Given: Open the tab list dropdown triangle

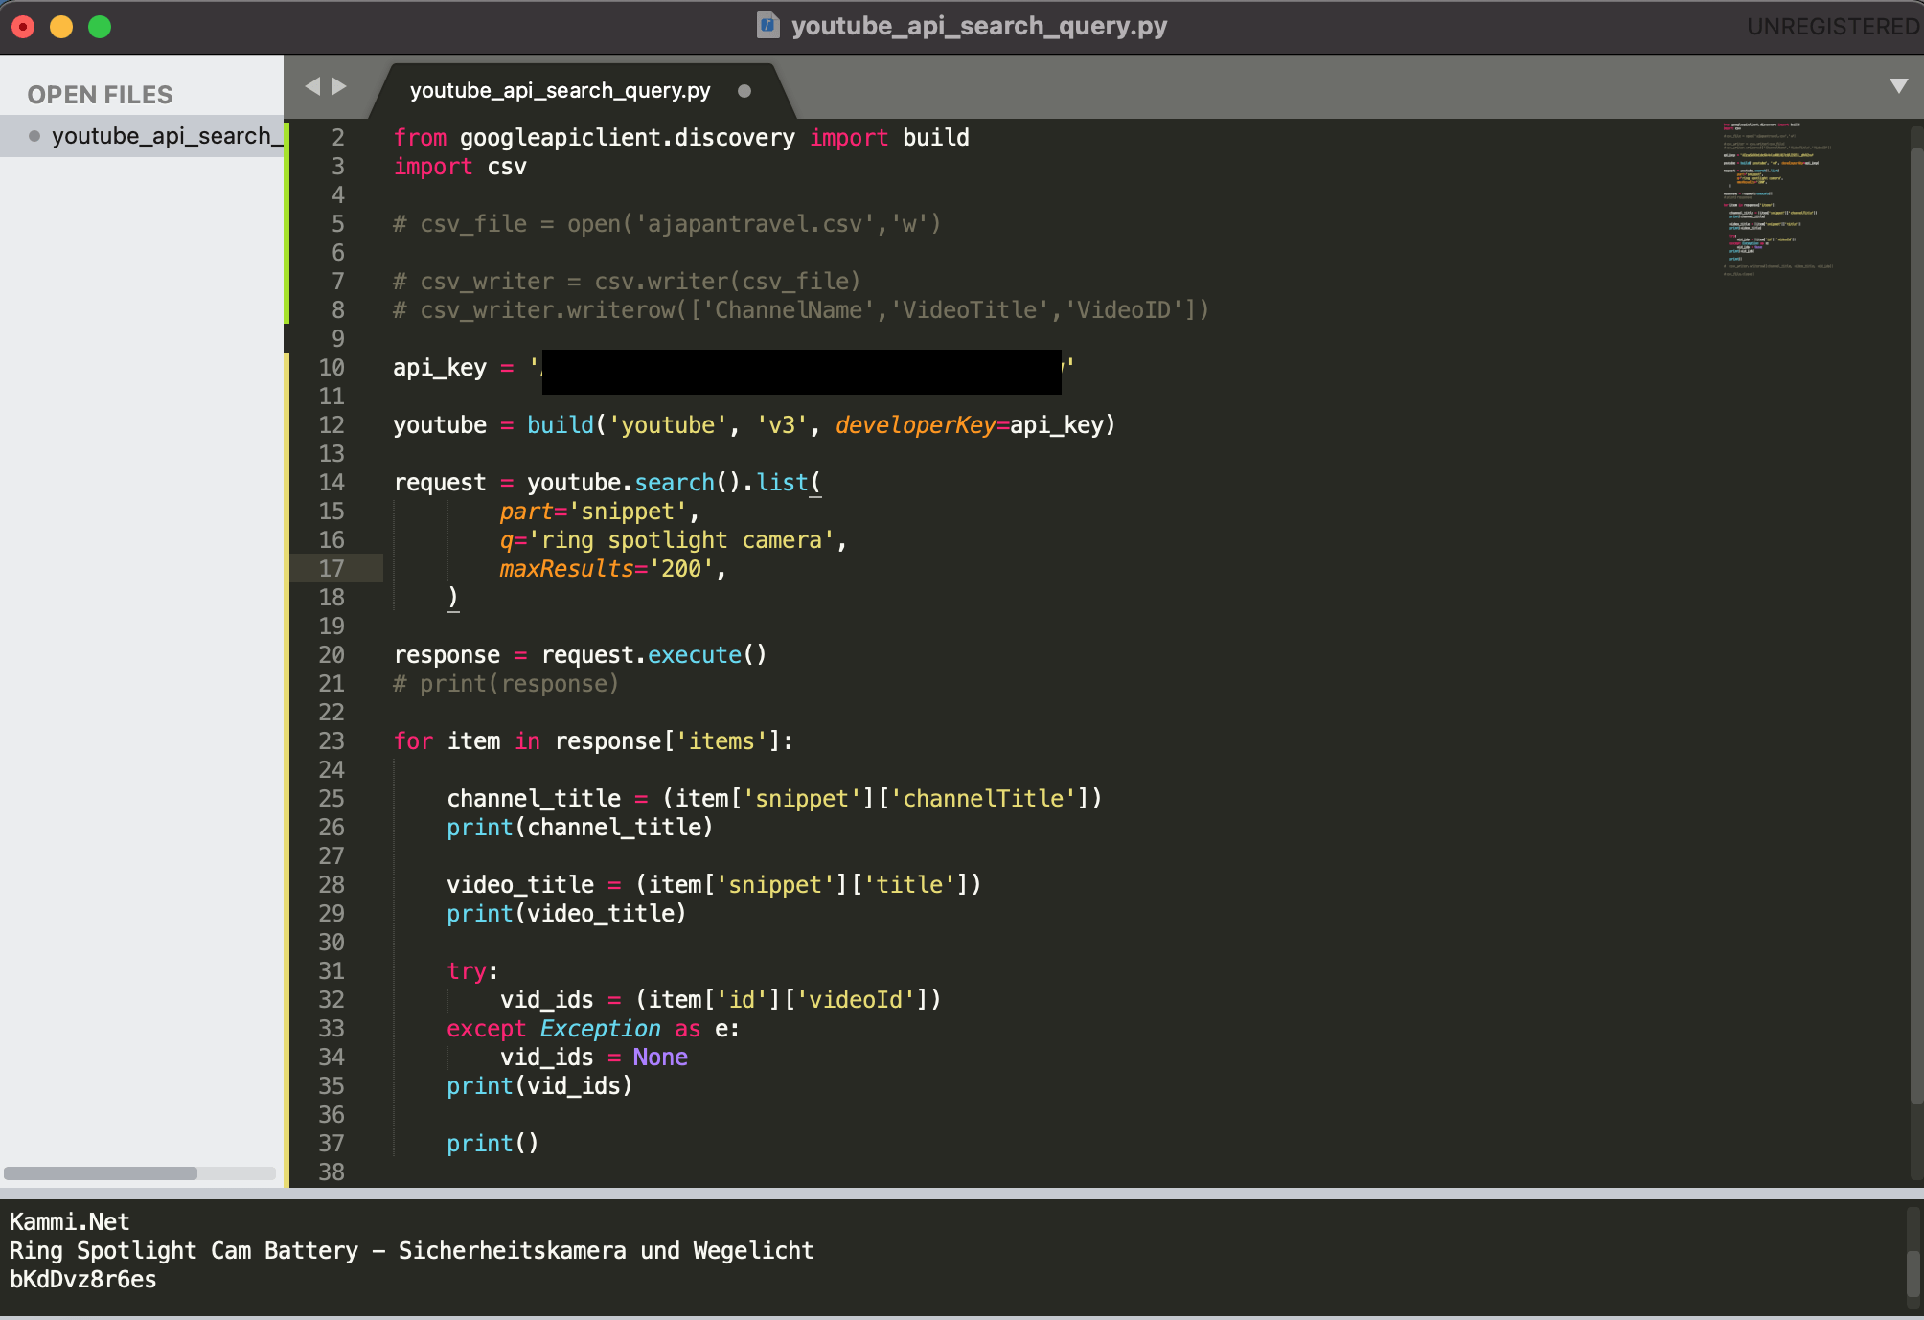Looking at the screenshot, I should click(x=1898, y=86).
